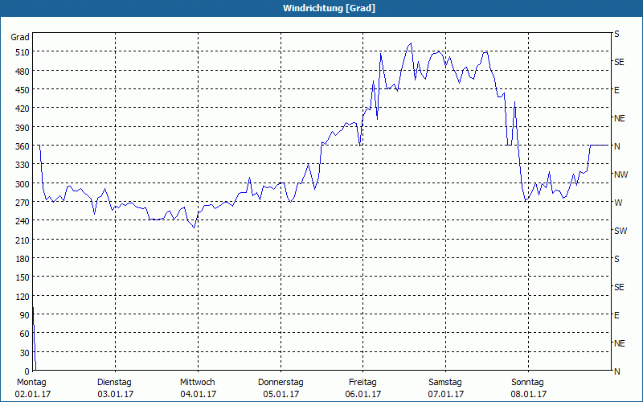This screenshot has height=402, width=643.
Task: Select the Grad axis unit label
Action: coord(20,37)
